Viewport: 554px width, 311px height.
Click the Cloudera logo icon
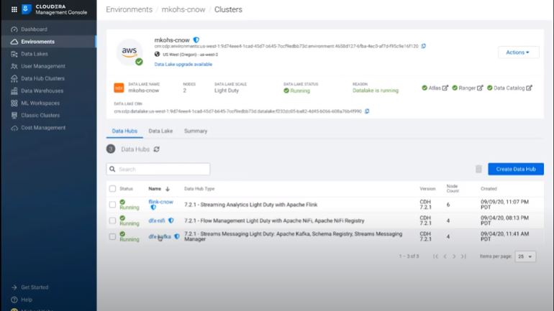coord(27,9)
